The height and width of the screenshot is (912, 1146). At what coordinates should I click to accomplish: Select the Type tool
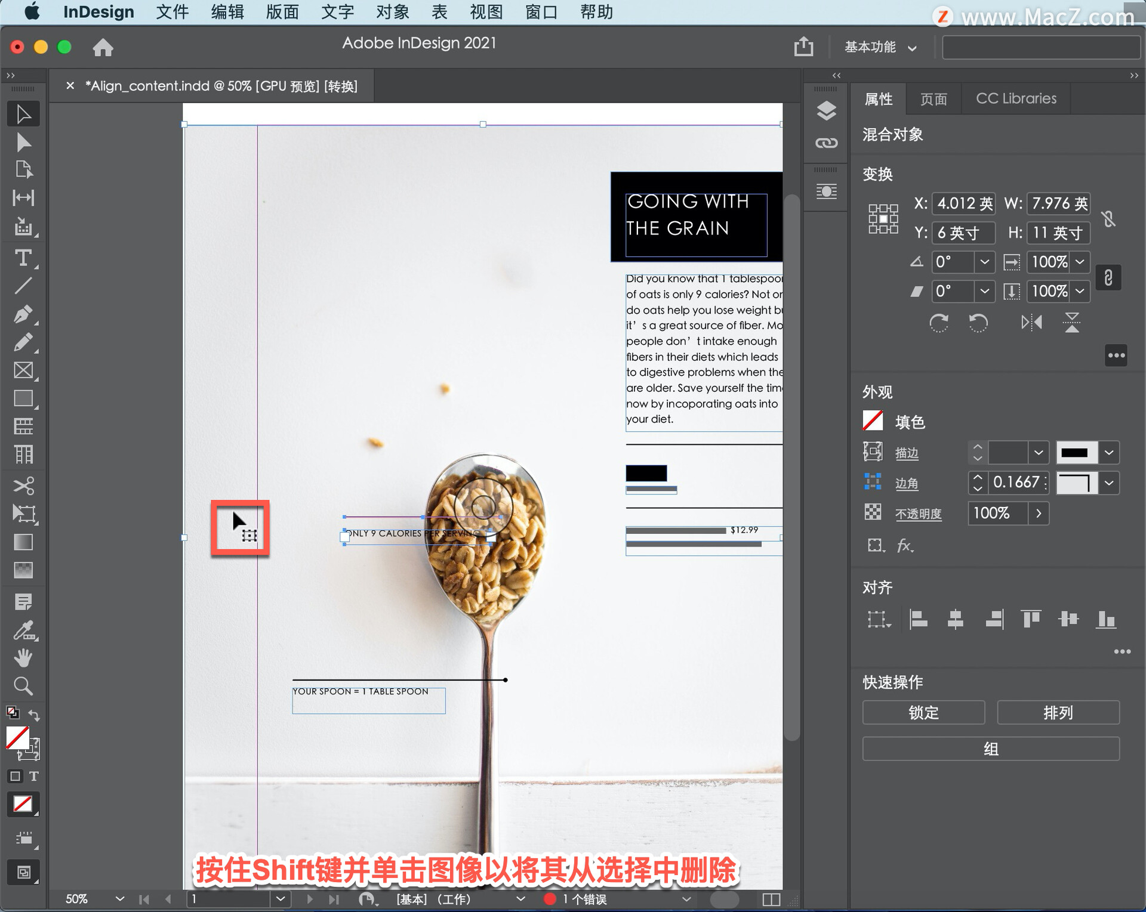(x=23, y=258)
